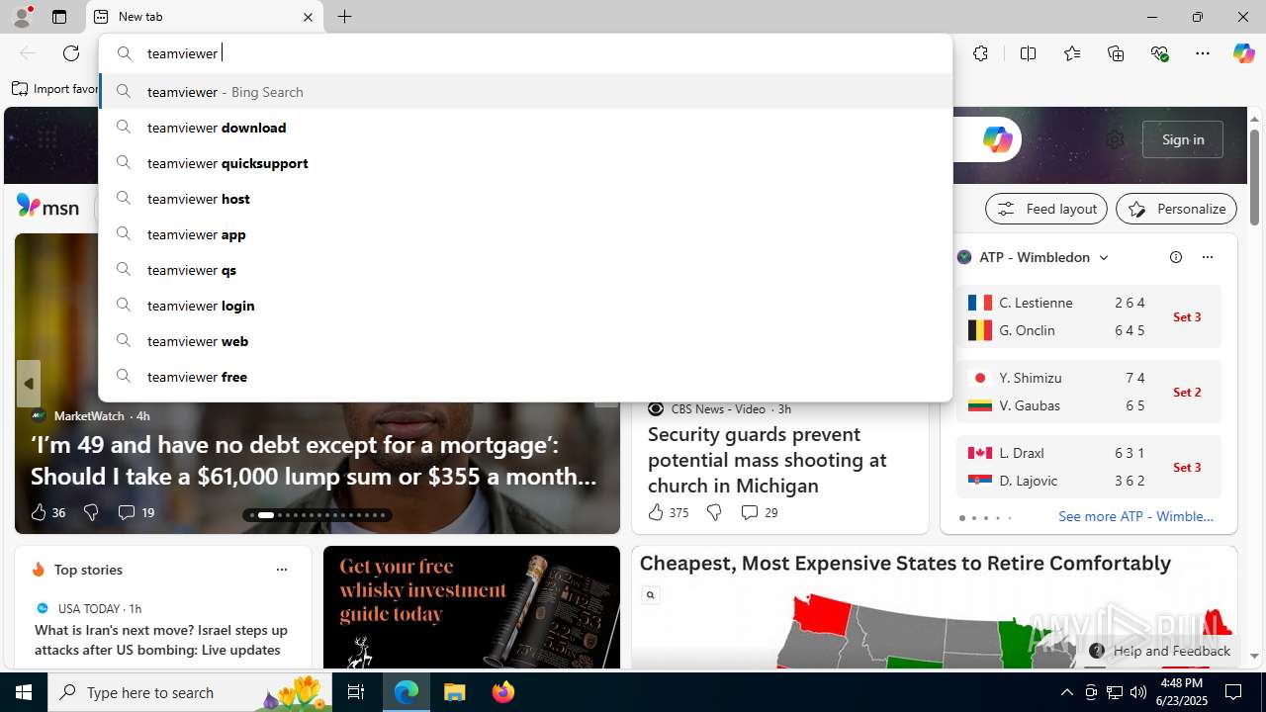Click Import favorites bookmark bar item

coord(55,89)
